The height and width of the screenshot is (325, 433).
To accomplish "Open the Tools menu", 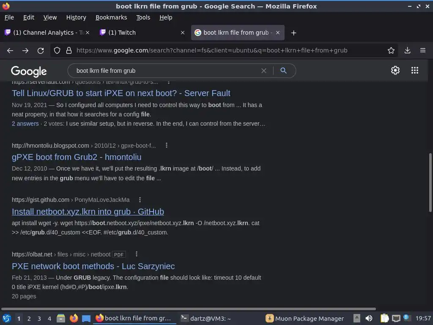I will (143, 17).
